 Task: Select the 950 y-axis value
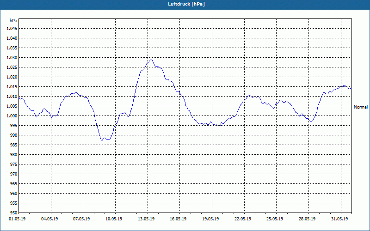tap(14, 213)
